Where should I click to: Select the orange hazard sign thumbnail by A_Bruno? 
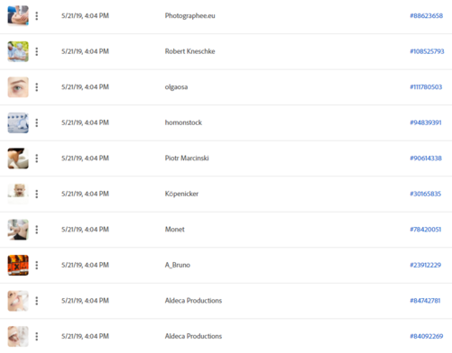[18, 265]
